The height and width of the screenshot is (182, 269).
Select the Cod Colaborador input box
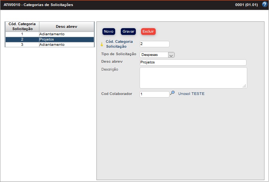tap(154, 94)
